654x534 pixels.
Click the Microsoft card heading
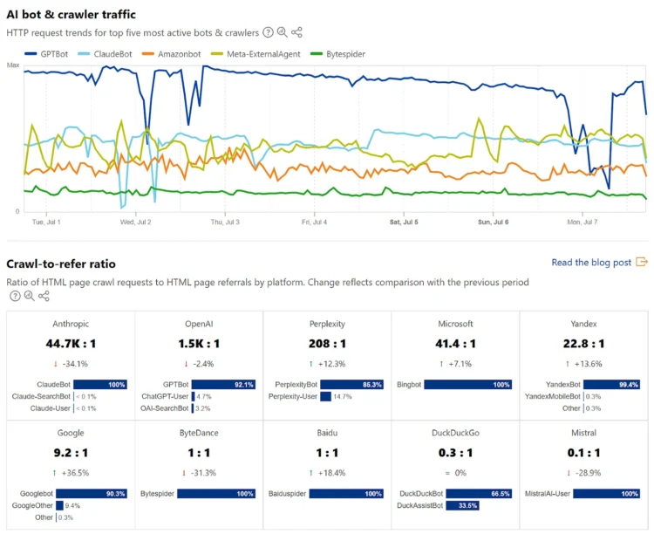coord(455,324)
